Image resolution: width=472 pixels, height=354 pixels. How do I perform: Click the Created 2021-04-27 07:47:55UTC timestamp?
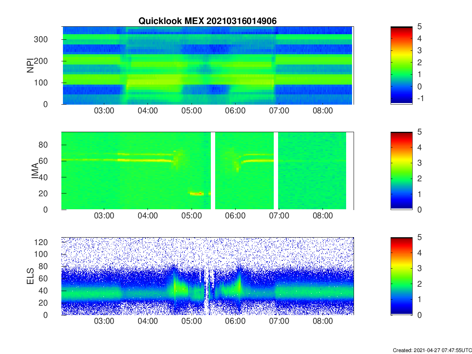432,350
